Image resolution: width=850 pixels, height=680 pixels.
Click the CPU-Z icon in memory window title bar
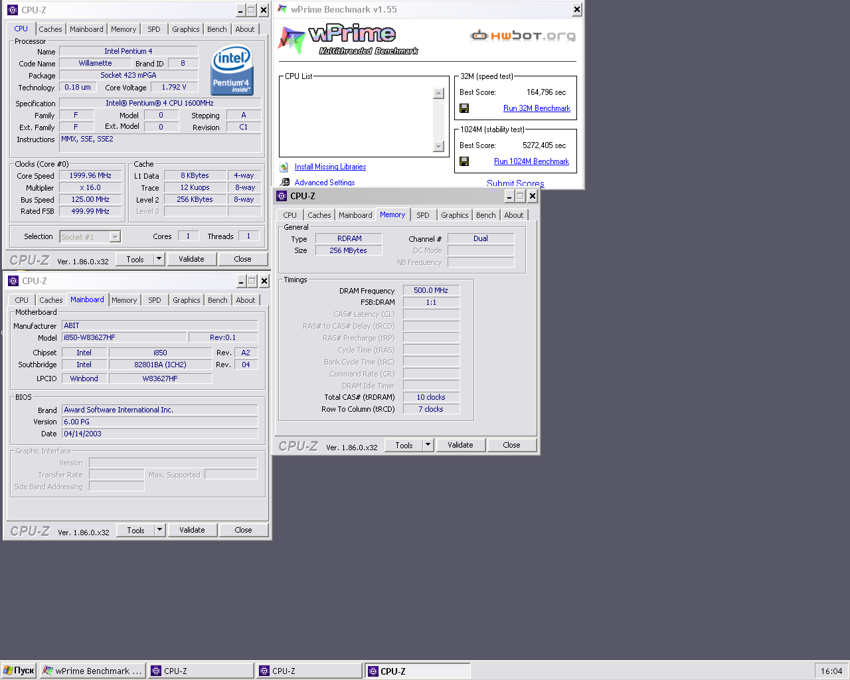[x=282, y=196]
